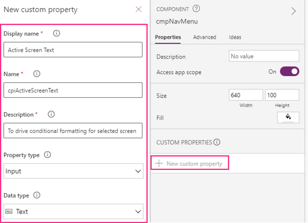The height and width of the screenshot is (223, 308).
Task: Switch to the Advanced tab
Action: pyautogui.click(x=205, y=37)
